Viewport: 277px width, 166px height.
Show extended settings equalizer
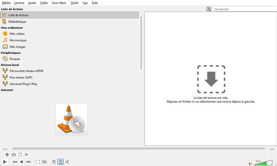[44, 162]
